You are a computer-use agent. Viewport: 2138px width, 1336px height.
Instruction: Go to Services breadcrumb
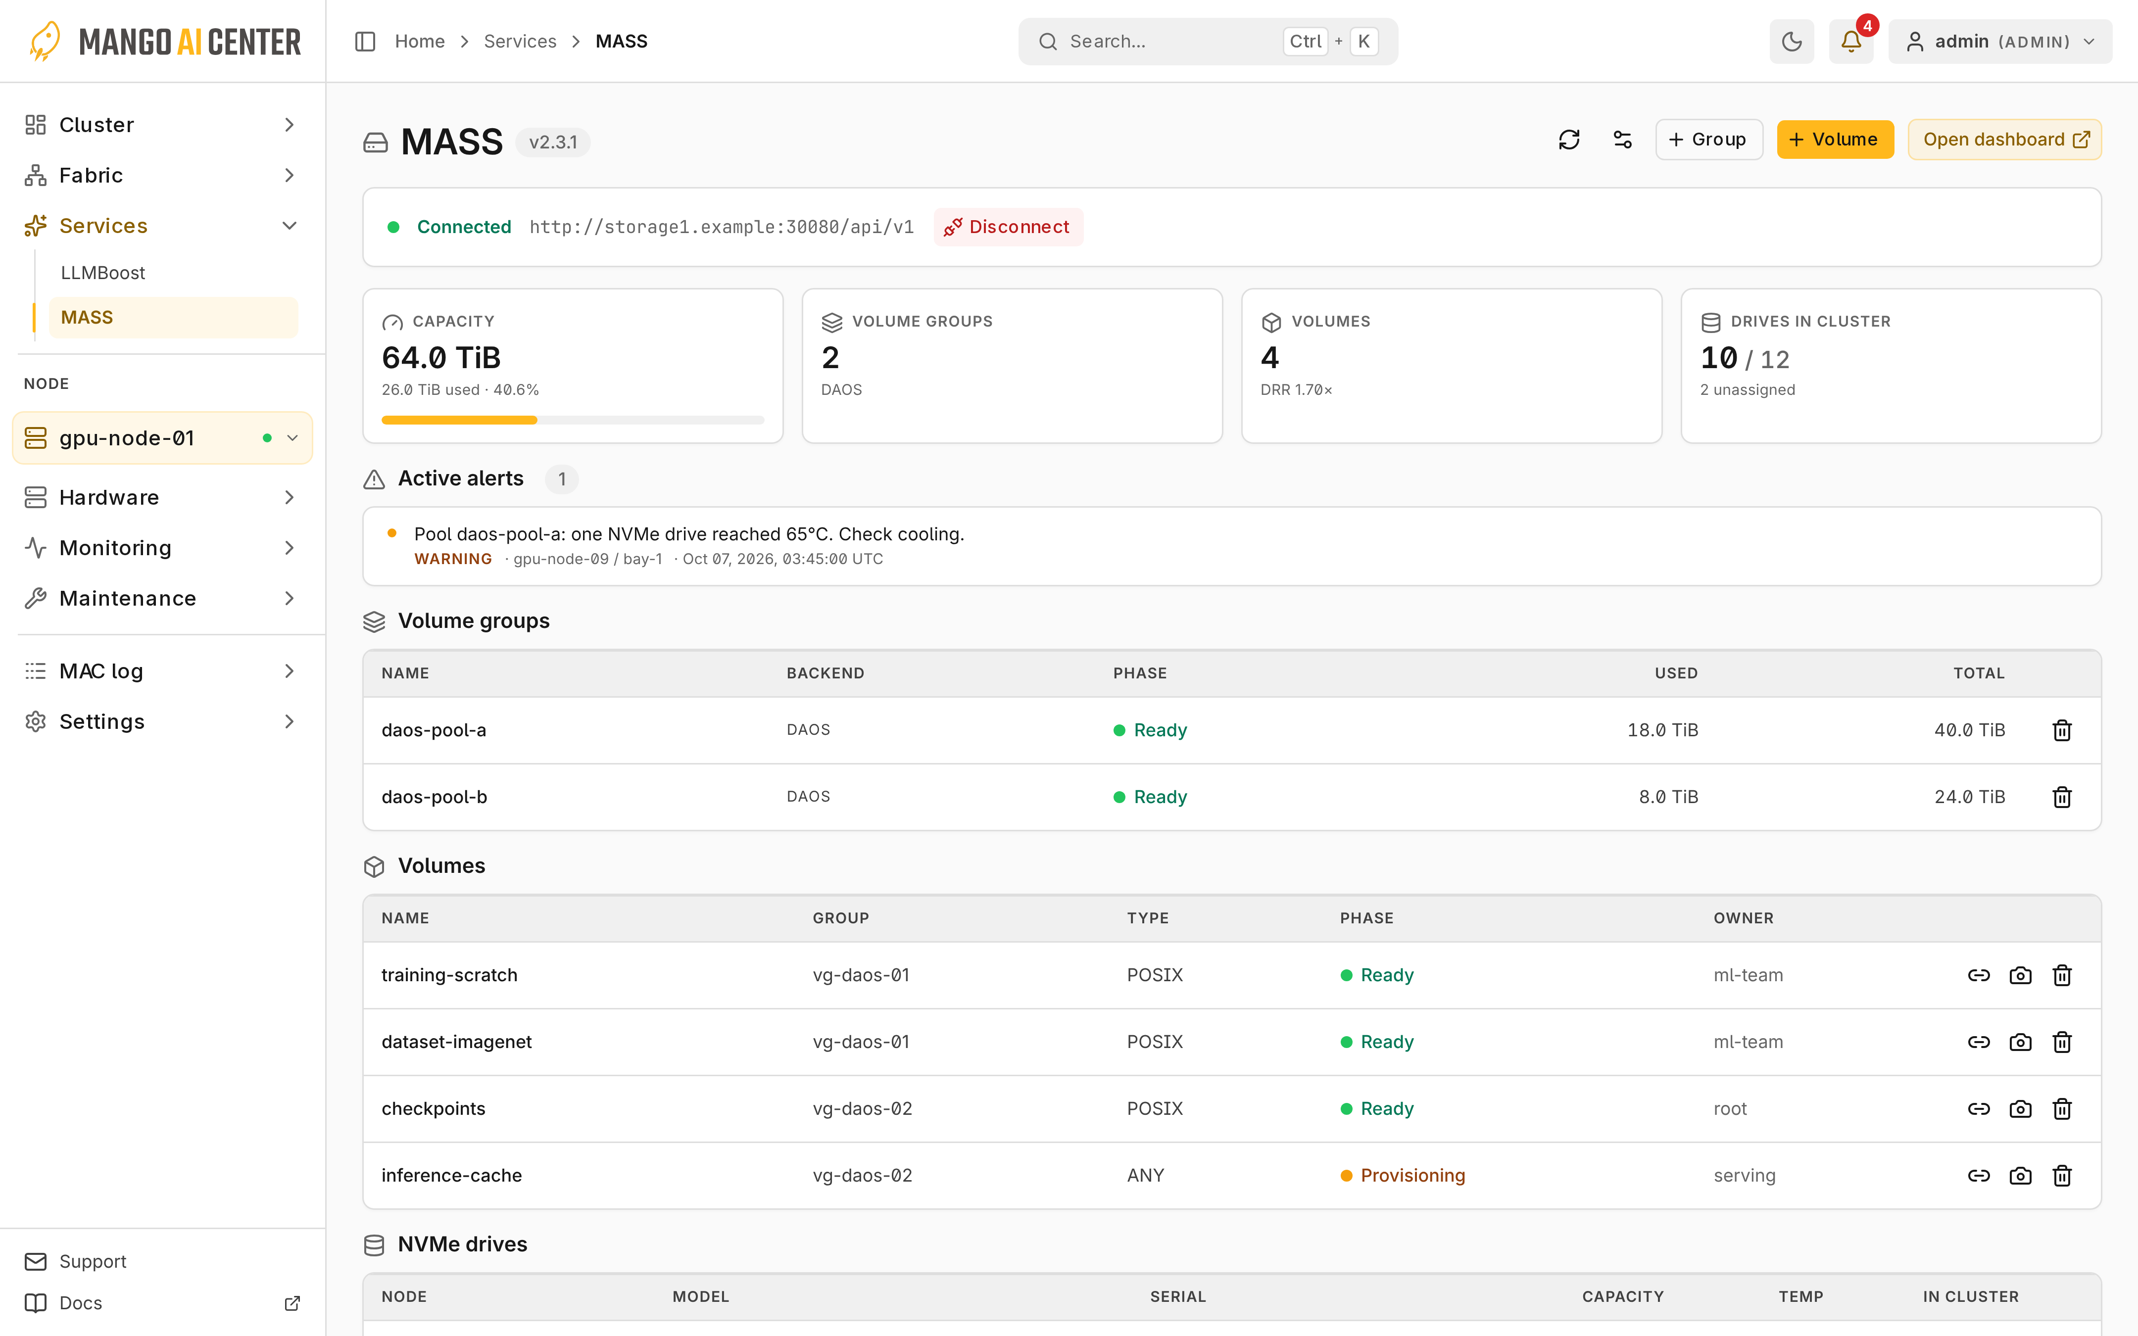[520, 42]
